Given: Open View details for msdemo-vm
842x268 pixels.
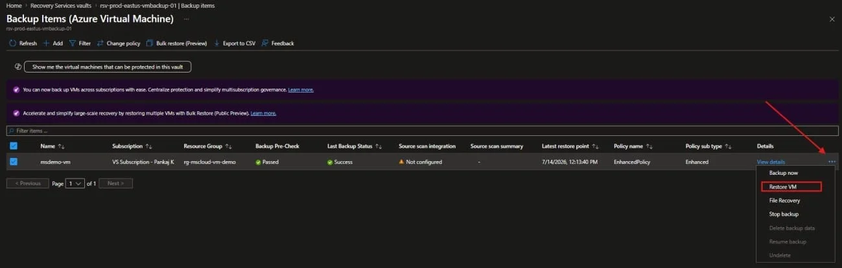Looking at the screenshot, I should pyautogui.click(x=771, y=162).
